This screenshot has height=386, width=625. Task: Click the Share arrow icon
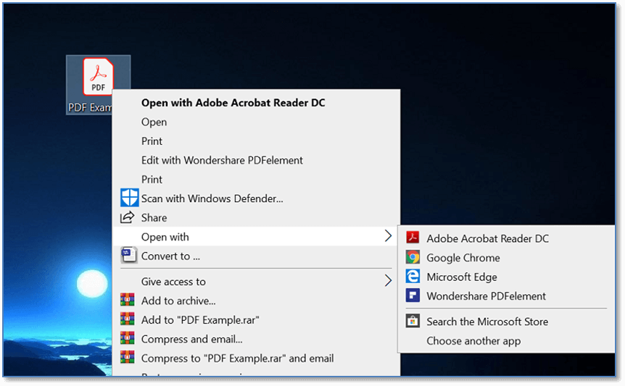[127, 217]
